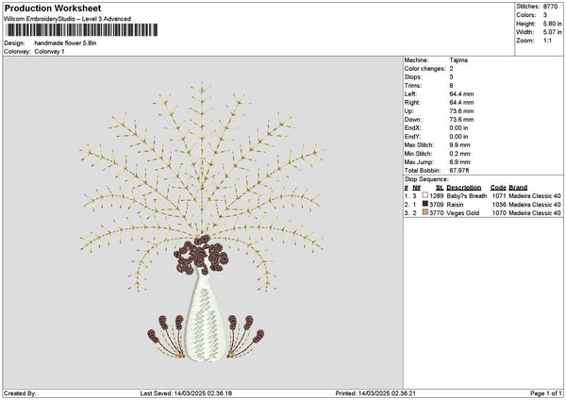Click the Brand column header
This screenshot has width=566, height=400.
pyautogui.click(x=518, y=187)
